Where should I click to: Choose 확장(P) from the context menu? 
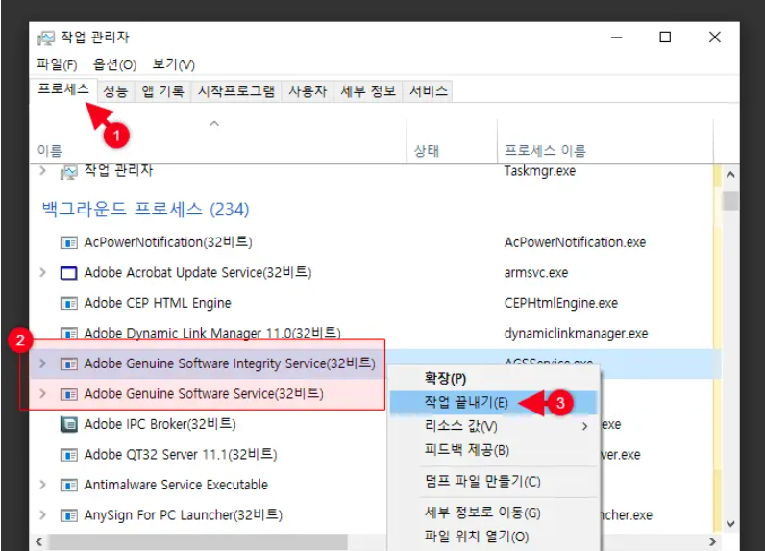click(x=494, y=379)
